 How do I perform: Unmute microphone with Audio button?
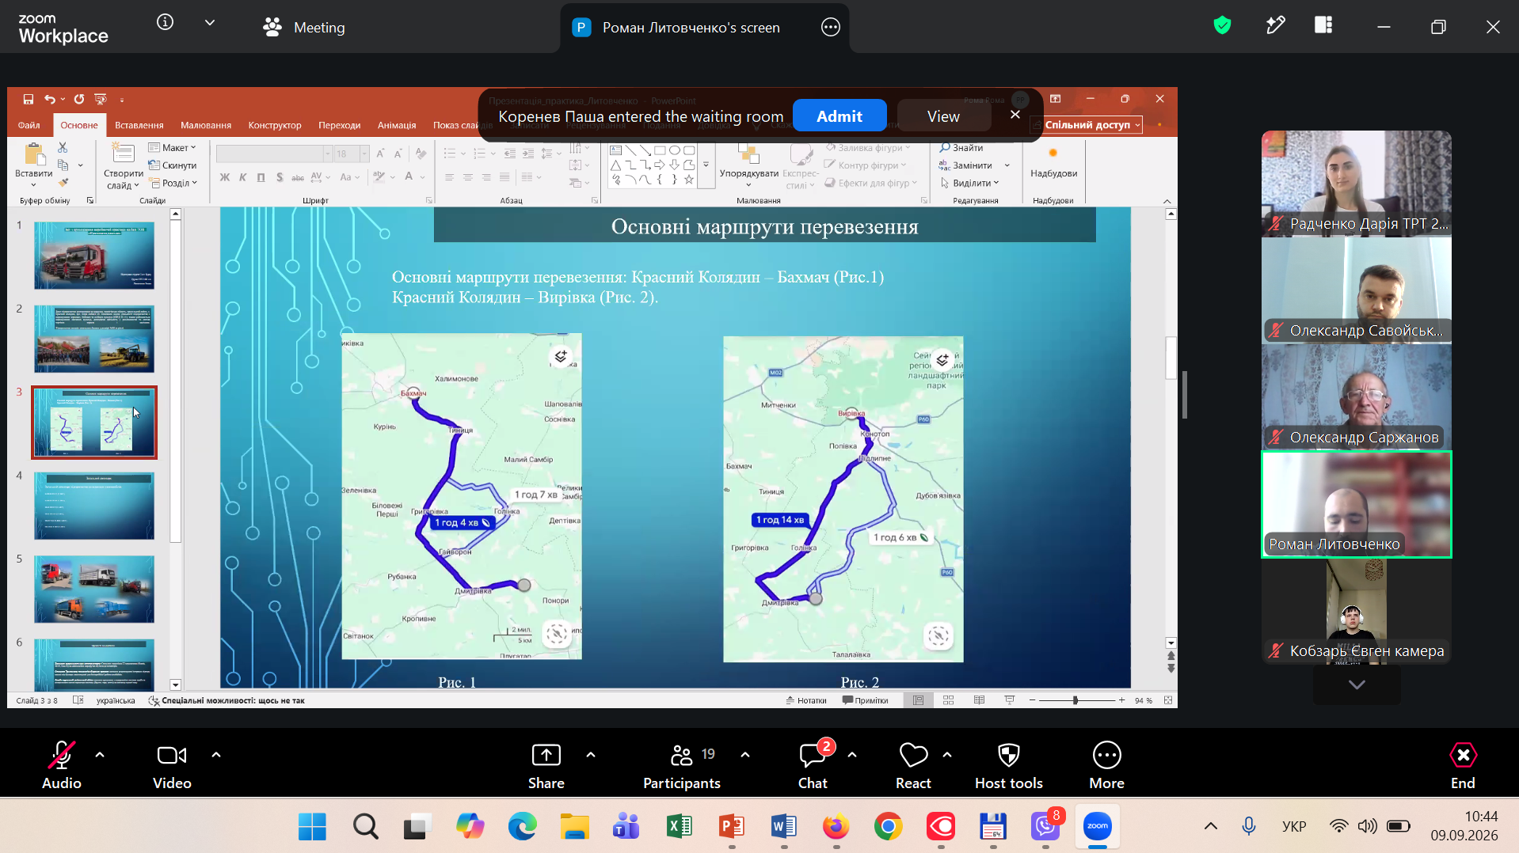[62, 766]
